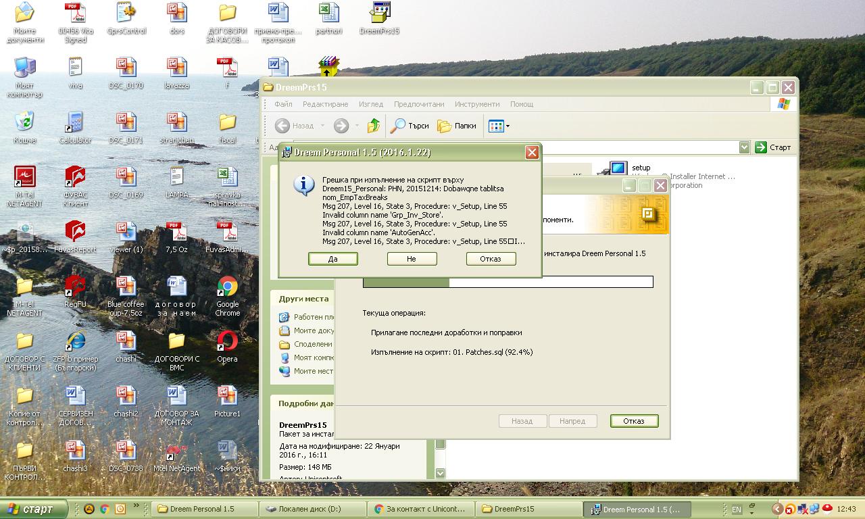Screen dimensions: 865x519
Task: Select the fiscal folder desktop icon
Action: point(228,128)
